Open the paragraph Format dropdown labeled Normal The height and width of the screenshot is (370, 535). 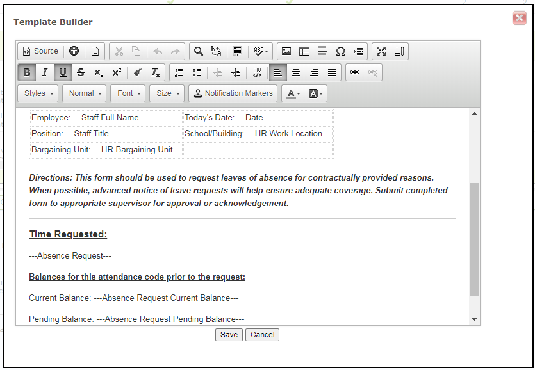tap(84, 93)
